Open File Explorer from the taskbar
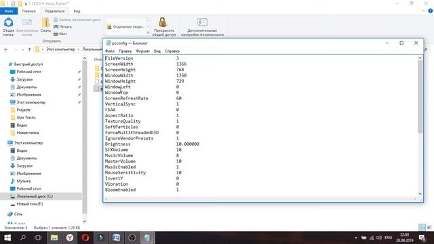 54,238
